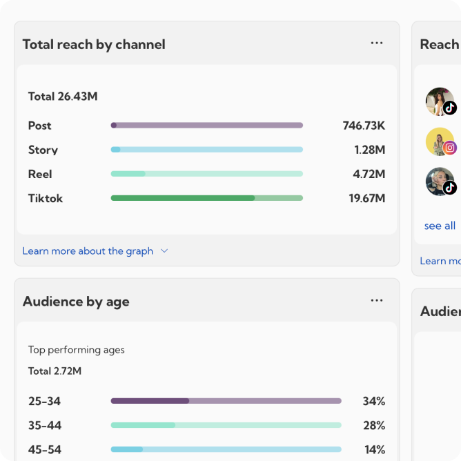Click the Reel channel label
The image size is (461, 461).
click(x=40, y=174)
